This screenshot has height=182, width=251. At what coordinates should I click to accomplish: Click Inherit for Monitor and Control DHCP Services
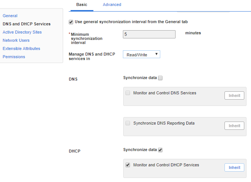[234, 167]
